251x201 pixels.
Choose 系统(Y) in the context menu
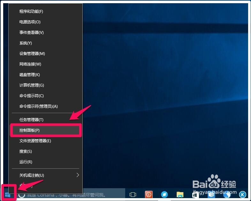[46, 43]
